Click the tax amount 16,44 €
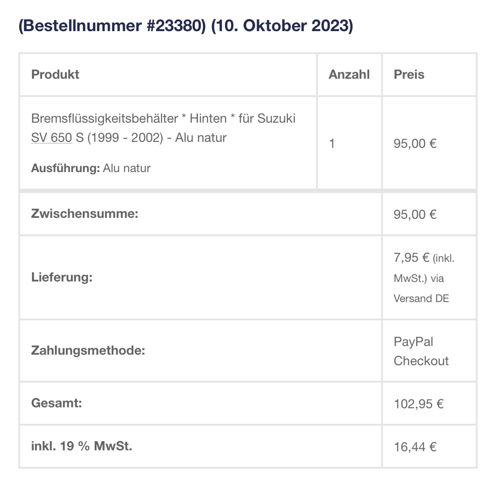This screenshot has height=492, width=501. [415, 447]
